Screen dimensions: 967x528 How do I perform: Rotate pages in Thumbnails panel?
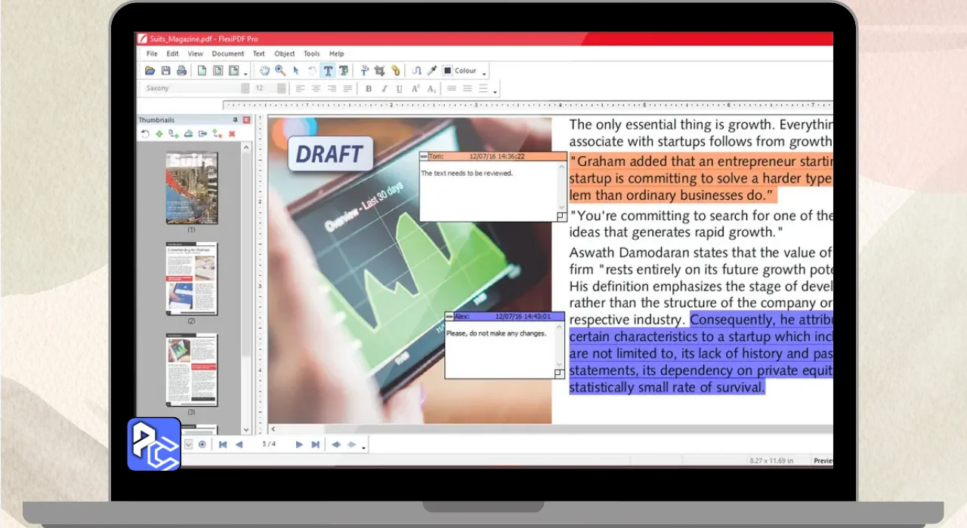145,134
